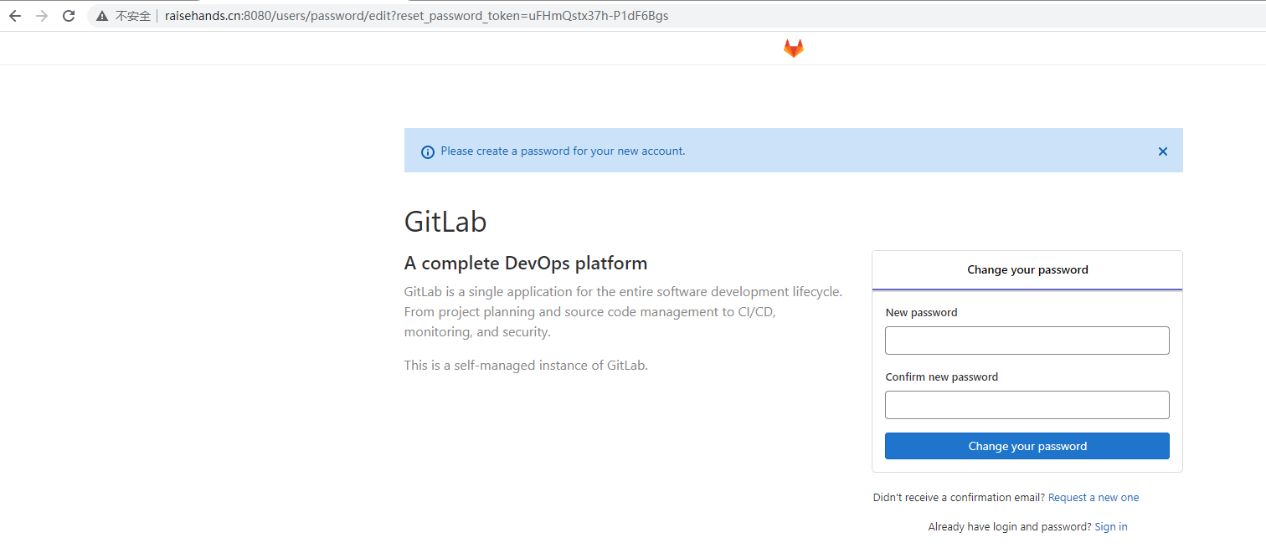Click the New password label
The width and height of the screenshot is (1266, 548).
click(922, 312)
